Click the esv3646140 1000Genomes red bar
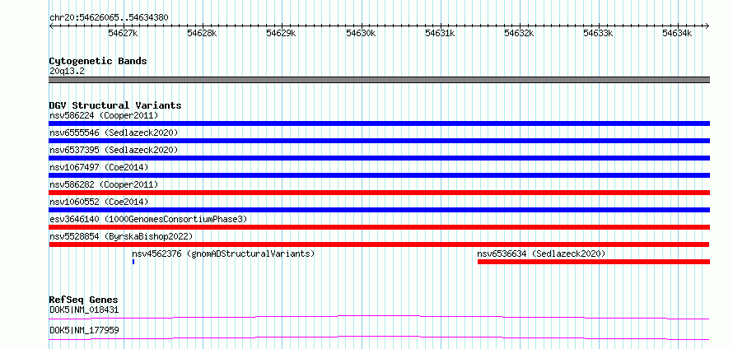 click(379, 227)
